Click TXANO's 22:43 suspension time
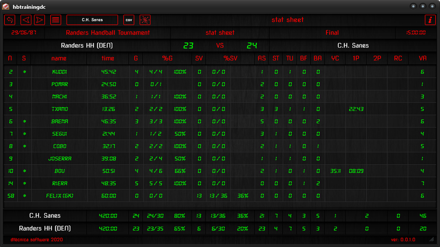440x247 pixels. pos(356,109)
